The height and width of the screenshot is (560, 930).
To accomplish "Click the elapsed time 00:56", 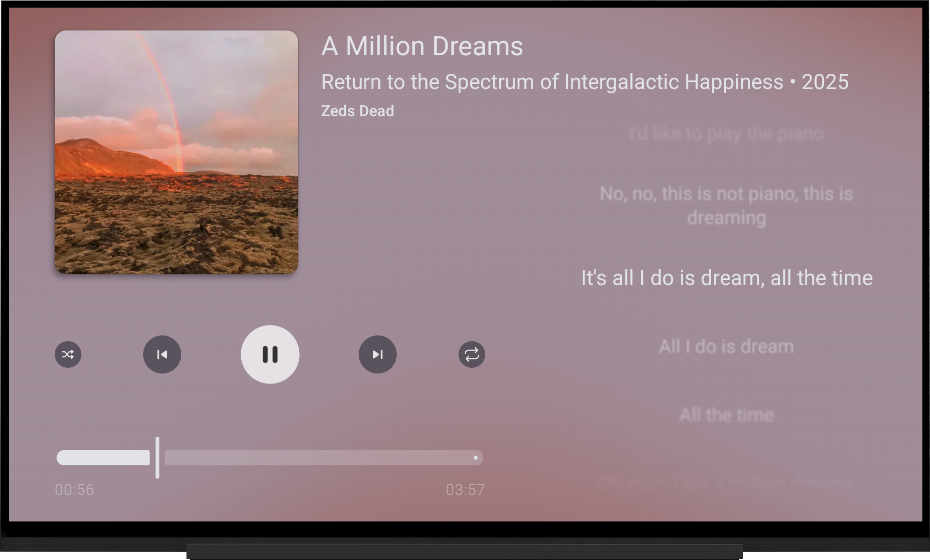I will (x=74, y=490).
